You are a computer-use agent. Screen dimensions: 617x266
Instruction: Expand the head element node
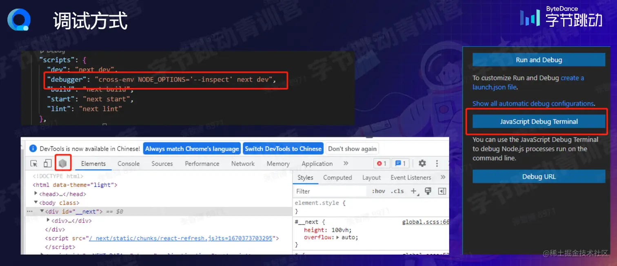[x=36, y=193]
